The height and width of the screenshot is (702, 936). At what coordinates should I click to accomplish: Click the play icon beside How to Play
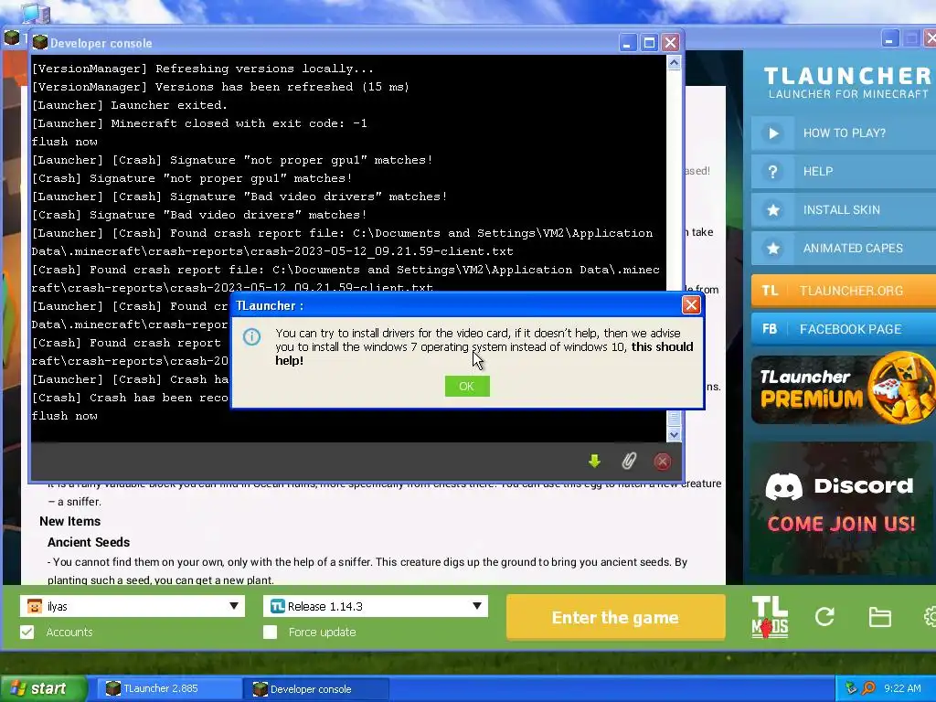point(773,133)
